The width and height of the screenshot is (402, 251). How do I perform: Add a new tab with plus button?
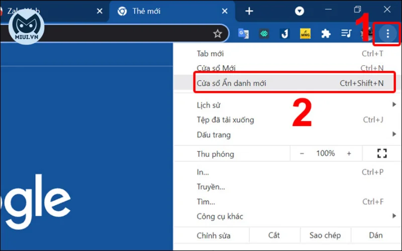click(249, 11)
